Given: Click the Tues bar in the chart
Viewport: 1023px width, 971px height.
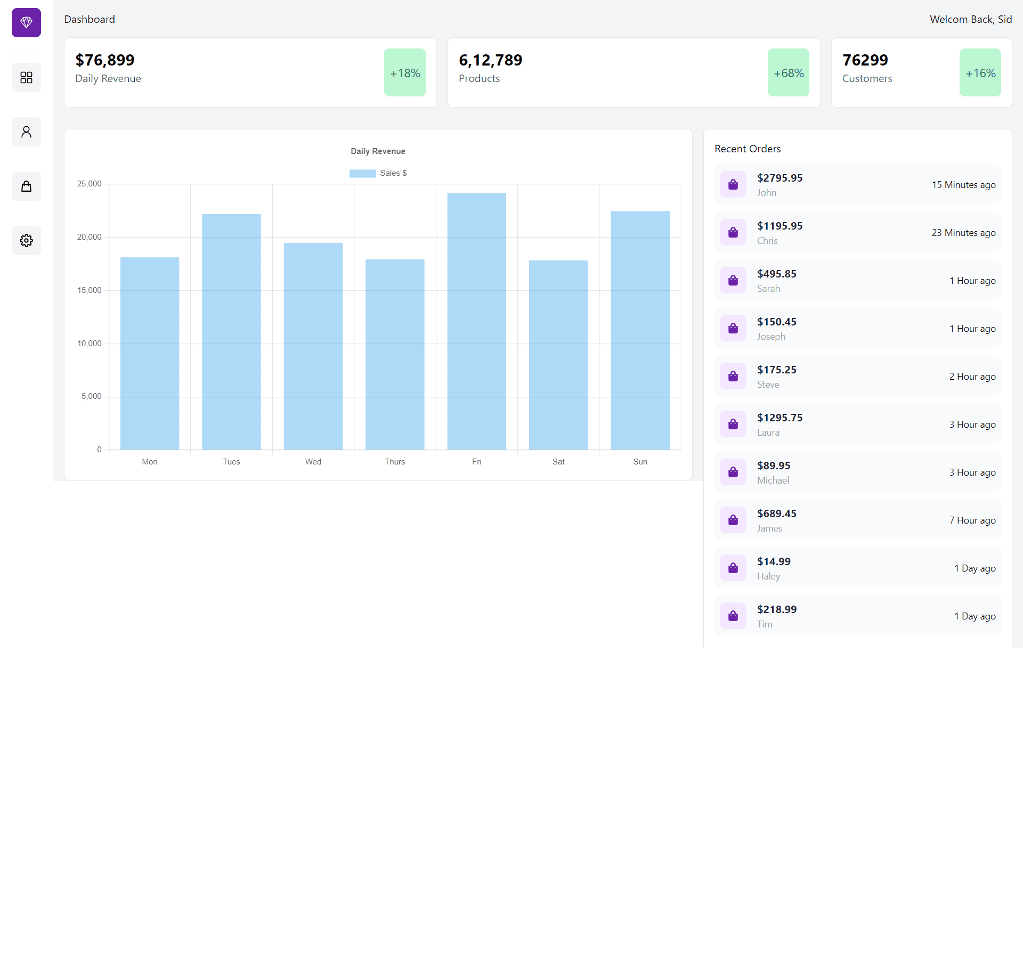Looking at the screenshot, I should click(231, 332).
